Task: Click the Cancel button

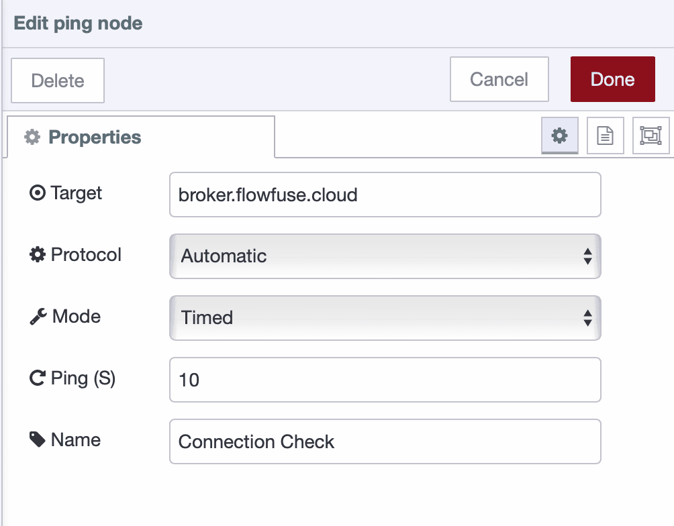Action: 499,79
